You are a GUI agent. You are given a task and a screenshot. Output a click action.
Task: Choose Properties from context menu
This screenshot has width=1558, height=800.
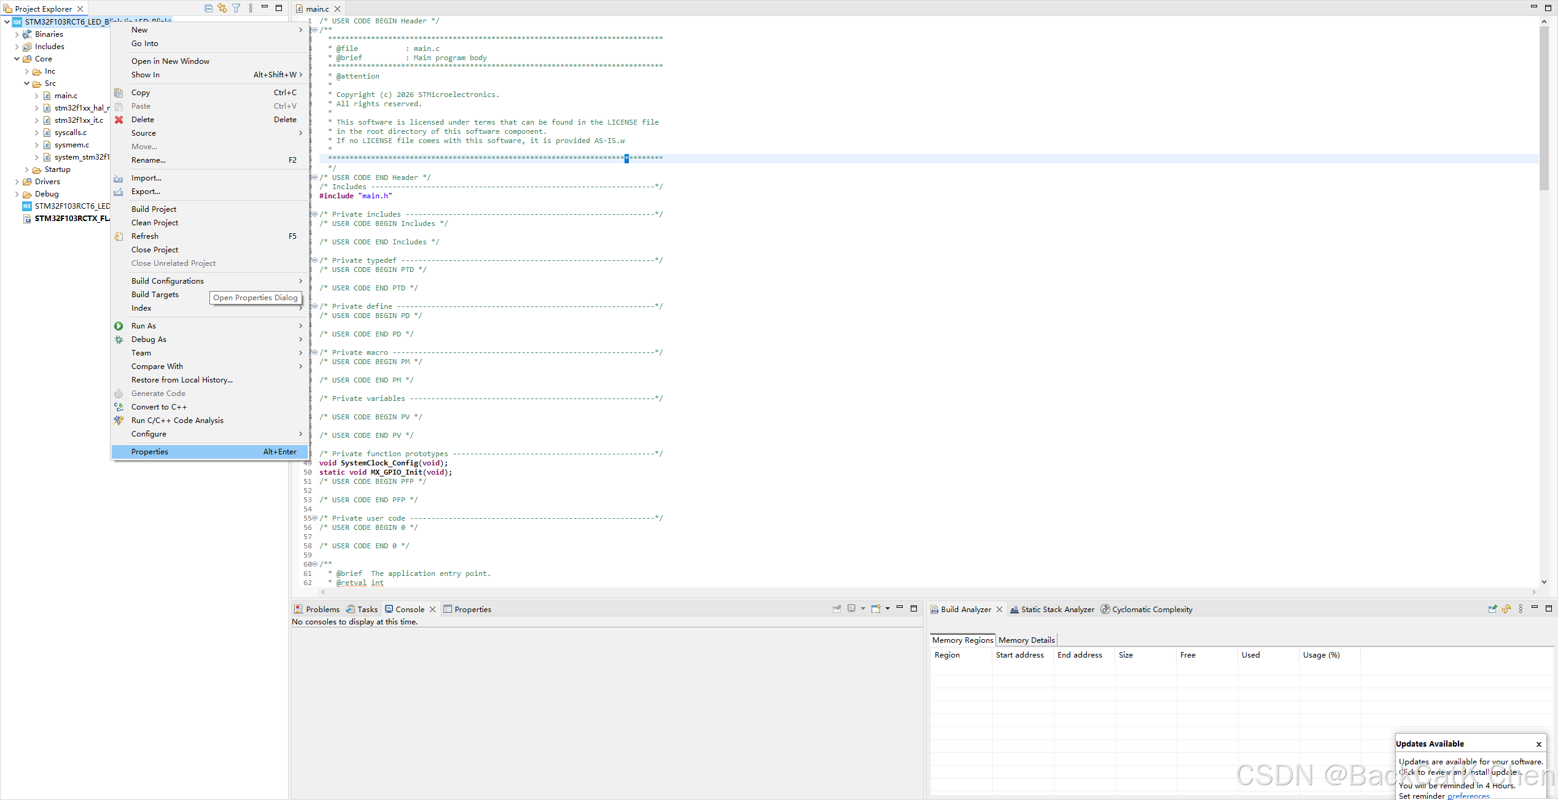click(x=150, y=452)
